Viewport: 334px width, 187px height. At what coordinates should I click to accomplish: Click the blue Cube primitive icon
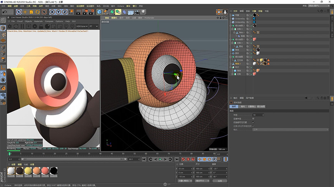pyautogui.click(x=99, y=12)
